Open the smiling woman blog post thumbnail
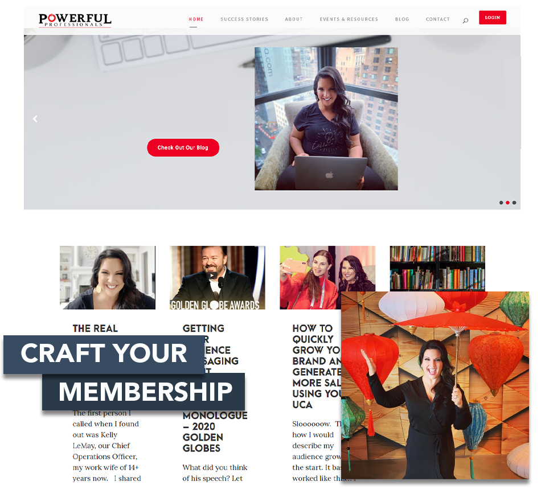545x489 pixels. 108,277
